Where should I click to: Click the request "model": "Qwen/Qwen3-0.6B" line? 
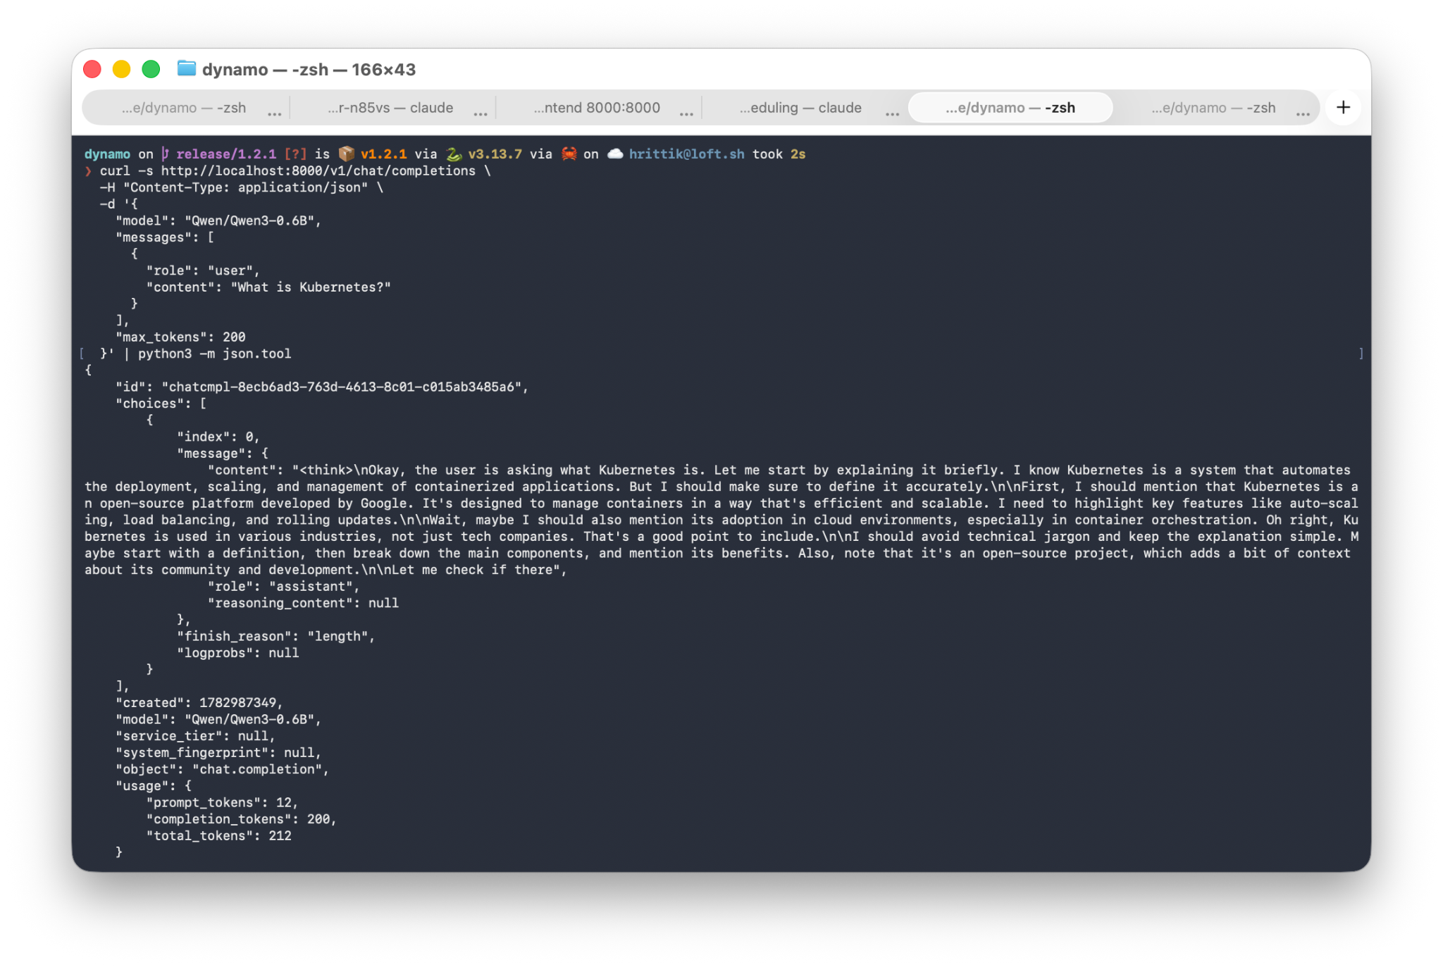218,220
